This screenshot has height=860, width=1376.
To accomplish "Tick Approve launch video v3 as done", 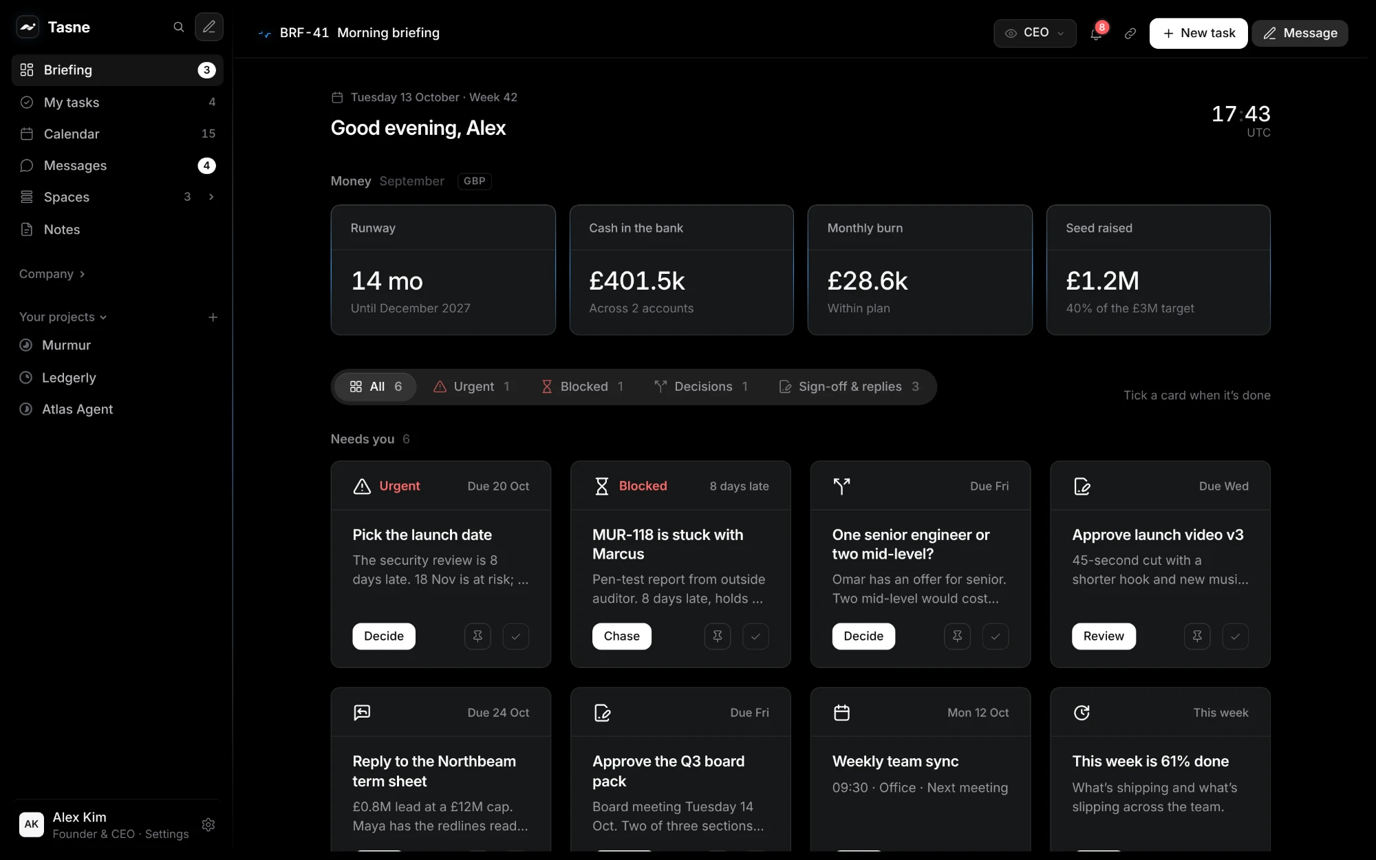I will click(x=1235, y=636).
